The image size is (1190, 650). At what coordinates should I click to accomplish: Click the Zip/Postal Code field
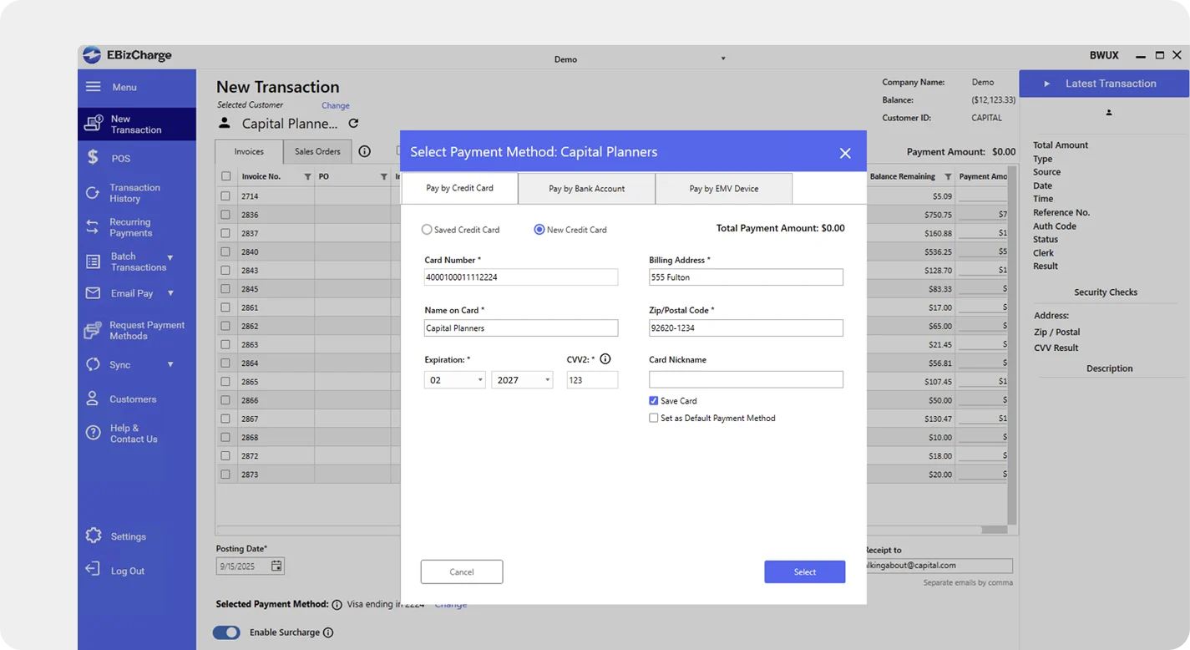[x=746, y=328]
